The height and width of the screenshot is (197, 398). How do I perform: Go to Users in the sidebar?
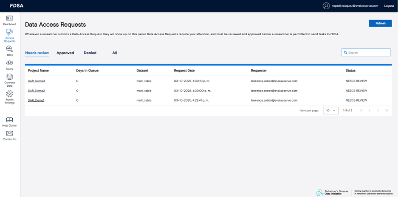(x=9, y=64)
